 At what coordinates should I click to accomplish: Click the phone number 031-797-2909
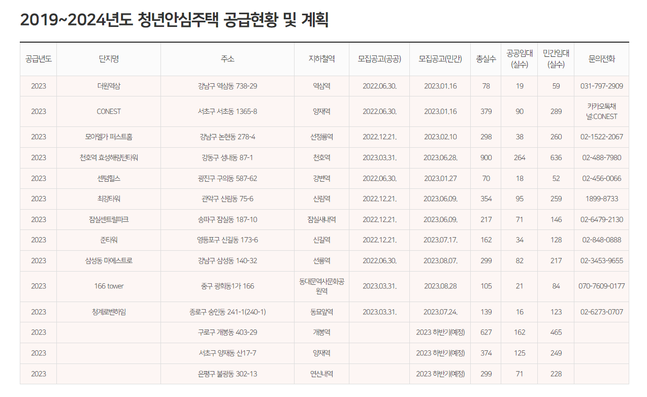[x=602, y=85]
